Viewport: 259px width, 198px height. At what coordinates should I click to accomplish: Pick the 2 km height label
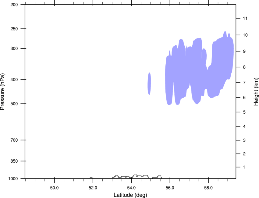(x=244, y=154)
